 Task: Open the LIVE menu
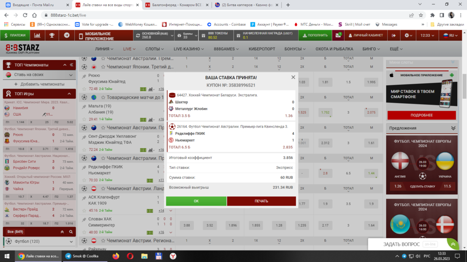pyautogui.click(x=129, y=49)
